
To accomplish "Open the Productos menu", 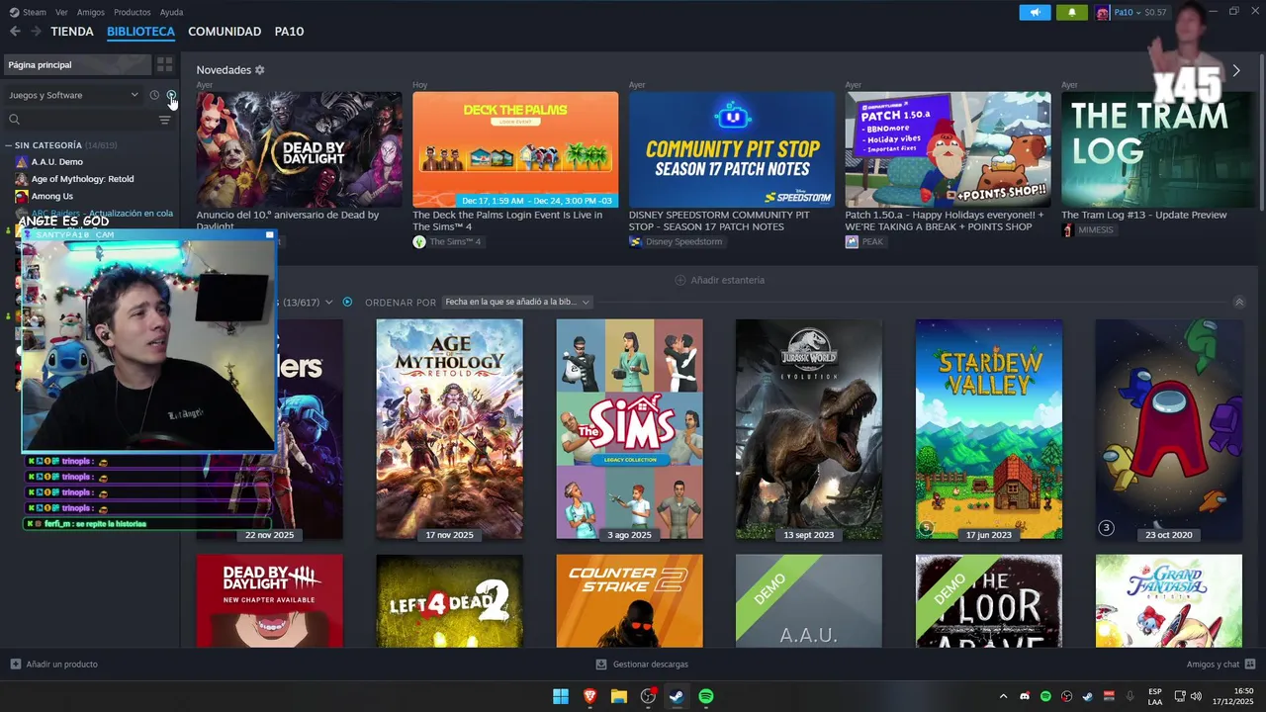I will click(x=133, y=12).
